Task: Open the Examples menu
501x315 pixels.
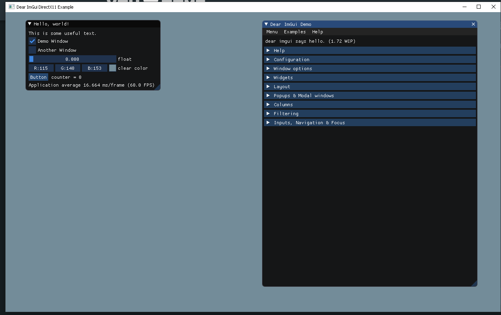Action: 295,32
